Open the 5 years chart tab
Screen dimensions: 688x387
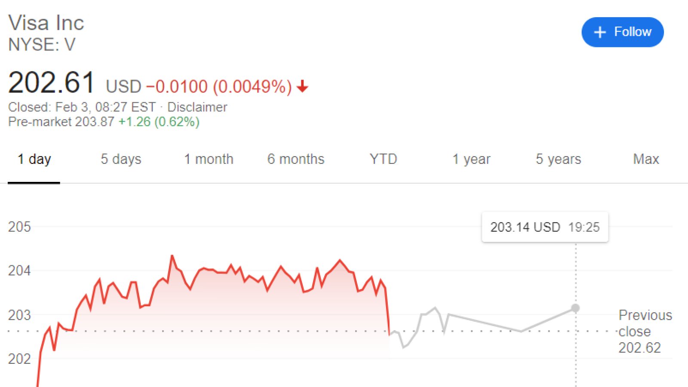[x=558, y=160]
